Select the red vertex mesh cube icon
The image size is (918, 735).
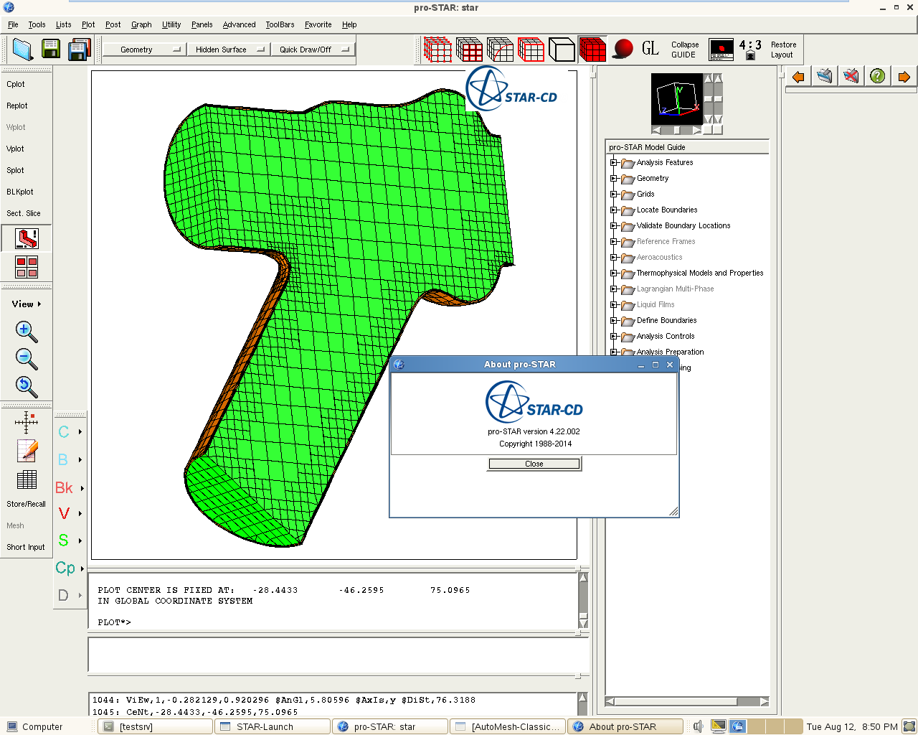437,50
